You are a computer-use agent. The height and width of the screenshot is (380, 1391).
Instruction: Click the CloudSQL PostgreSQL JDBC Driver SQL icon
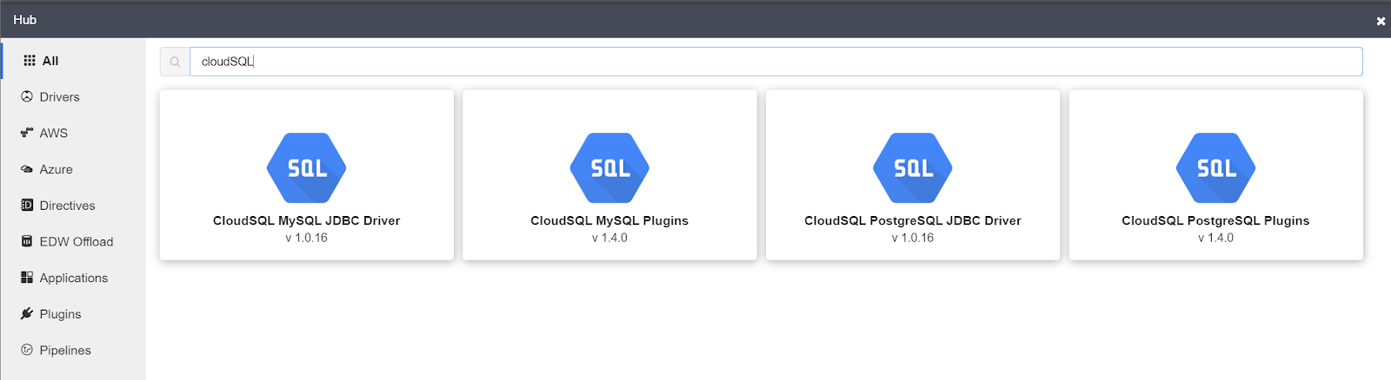tap(913, 167)
